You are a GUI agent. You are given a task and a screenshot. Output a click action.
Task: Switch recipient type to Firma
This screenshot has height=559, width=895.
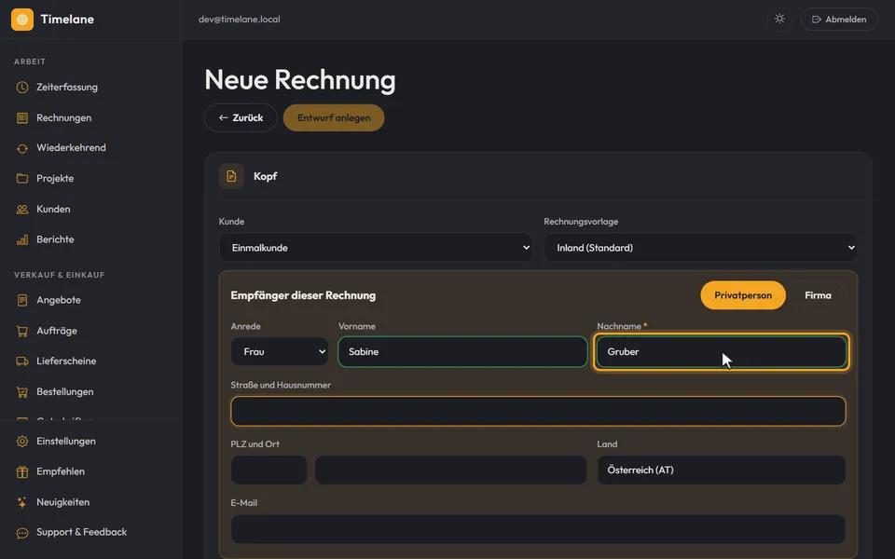818,295
